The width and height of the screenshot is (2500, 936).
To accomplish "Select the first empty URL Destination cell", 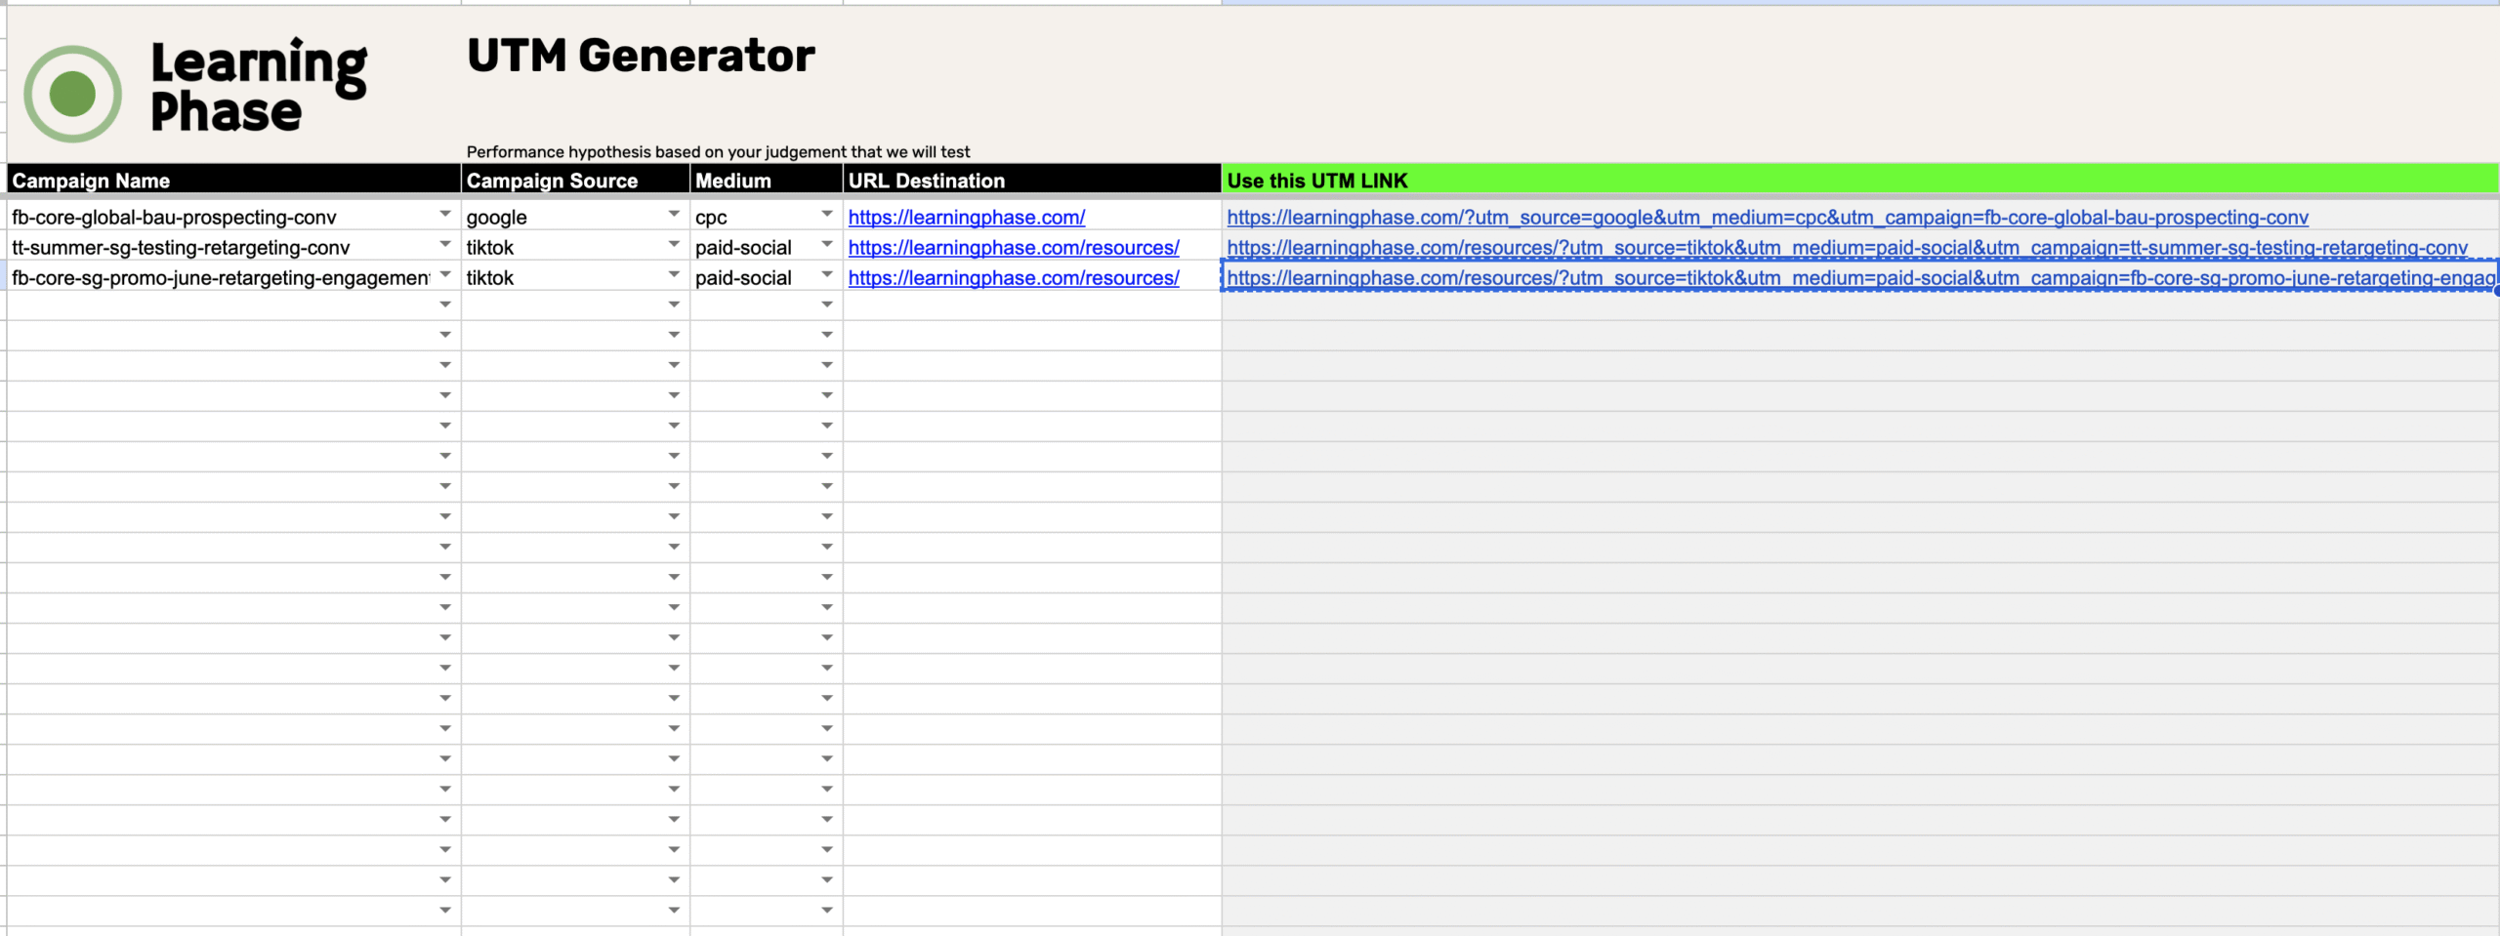I will click(x=1032, y=305).
